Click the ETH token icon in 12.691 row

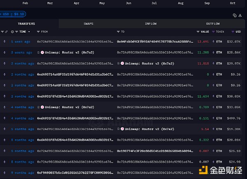coord(213,42)
